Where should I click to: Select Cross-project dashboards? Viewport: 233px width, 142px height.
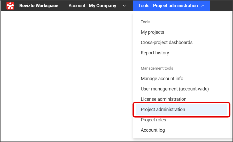pyautogui.click(x=167, y=42)
